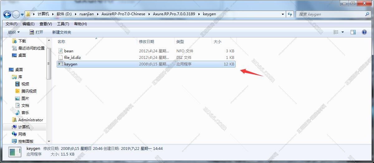Click the 12 KB size of keygen

229,64
